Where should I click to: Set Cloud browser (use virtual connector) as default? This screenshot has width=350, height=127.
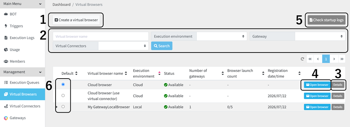[x=63, y=95]
